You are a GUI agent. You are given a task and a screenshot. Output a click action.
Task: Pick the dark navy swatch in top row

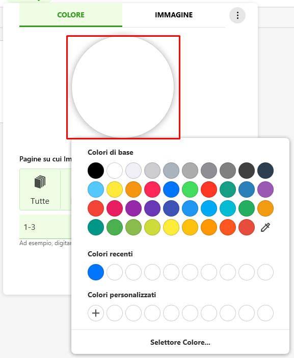(x=265, y=171)
